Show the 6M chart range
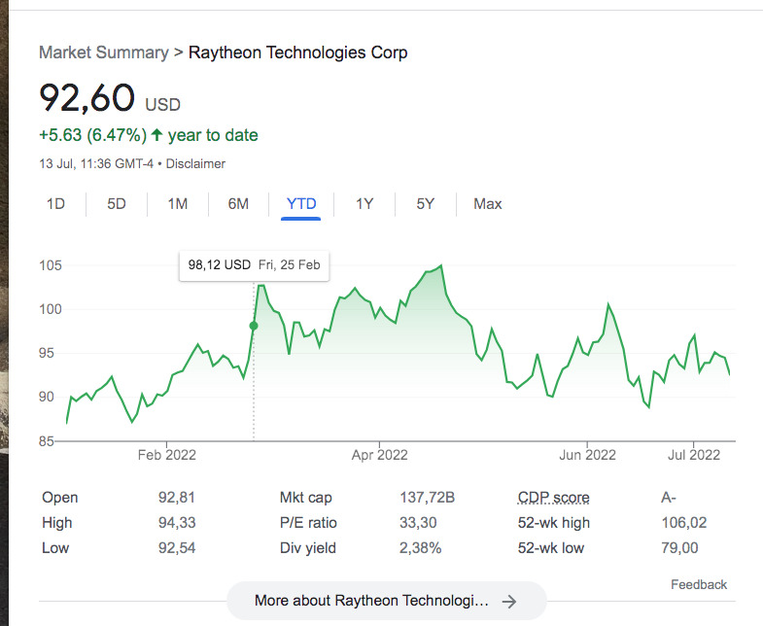The image size is (763, 626). point(238,204)
